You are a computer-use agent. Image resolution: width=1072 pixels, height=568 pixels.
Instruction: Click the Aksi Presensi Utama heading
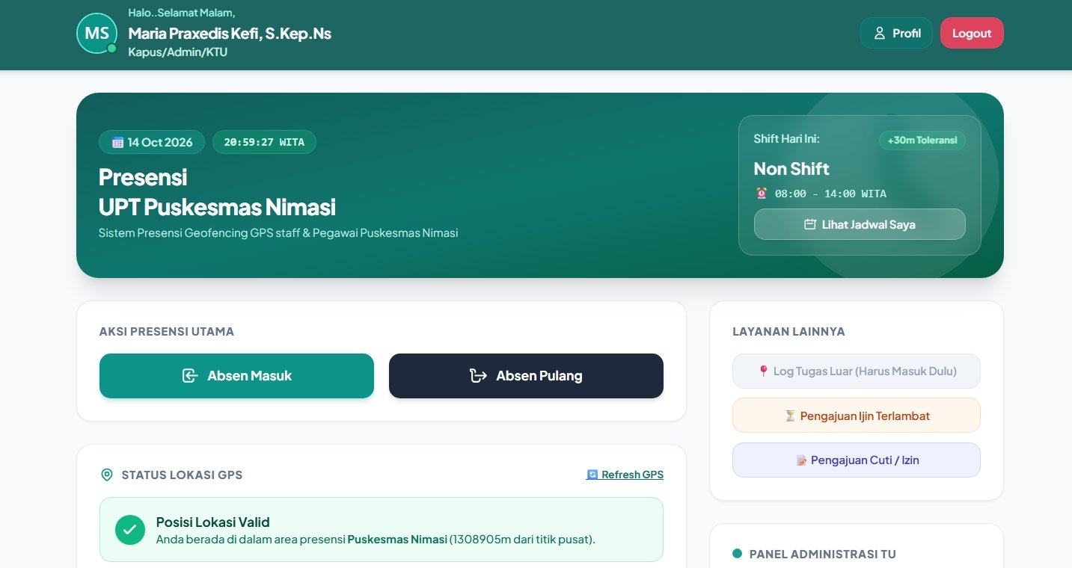pyautogui.click(x=167, y=331)
